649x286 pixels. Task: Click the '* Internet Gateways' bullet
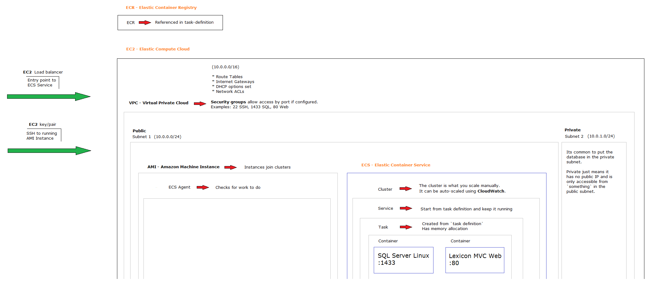(x=233, y=82)
